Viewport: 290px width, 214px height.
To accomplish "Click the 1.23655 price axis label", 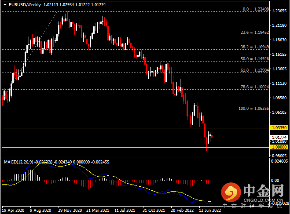I will [279, 11].
